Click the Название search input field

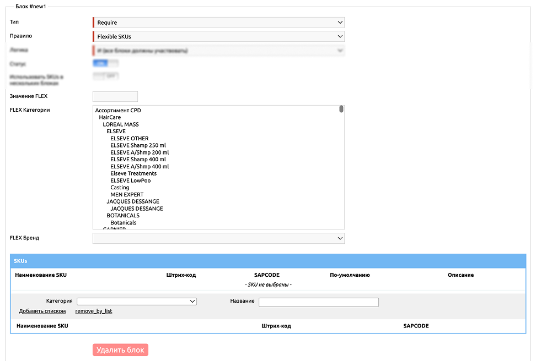[319, 302]
